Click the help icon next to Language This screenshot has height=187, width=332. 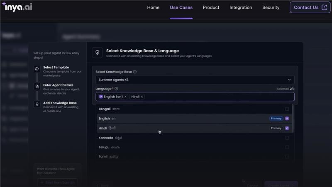tap(116, 89)
